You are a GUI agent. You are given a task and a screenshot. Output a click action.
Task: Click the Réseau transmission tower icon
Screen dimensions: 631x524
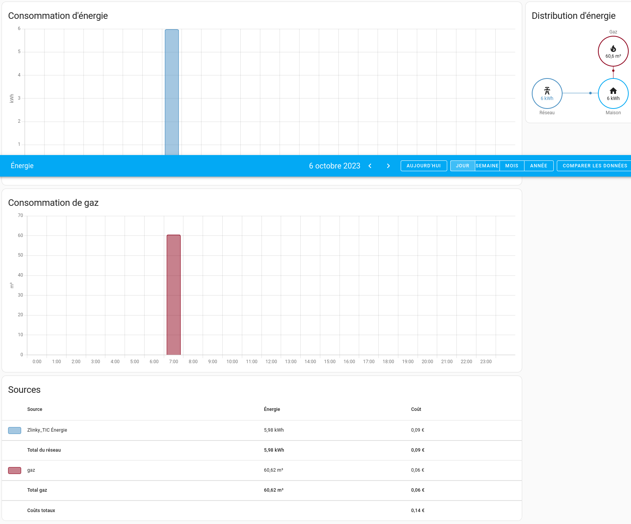click(547, 91)
